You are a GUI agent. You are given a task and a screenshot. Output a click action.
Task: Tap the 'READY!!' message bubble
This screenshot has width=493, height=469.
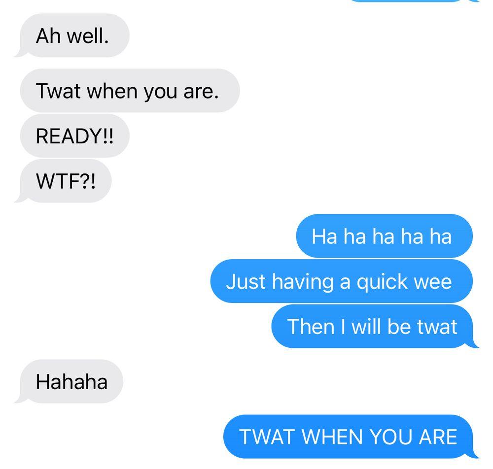point(75,135)
